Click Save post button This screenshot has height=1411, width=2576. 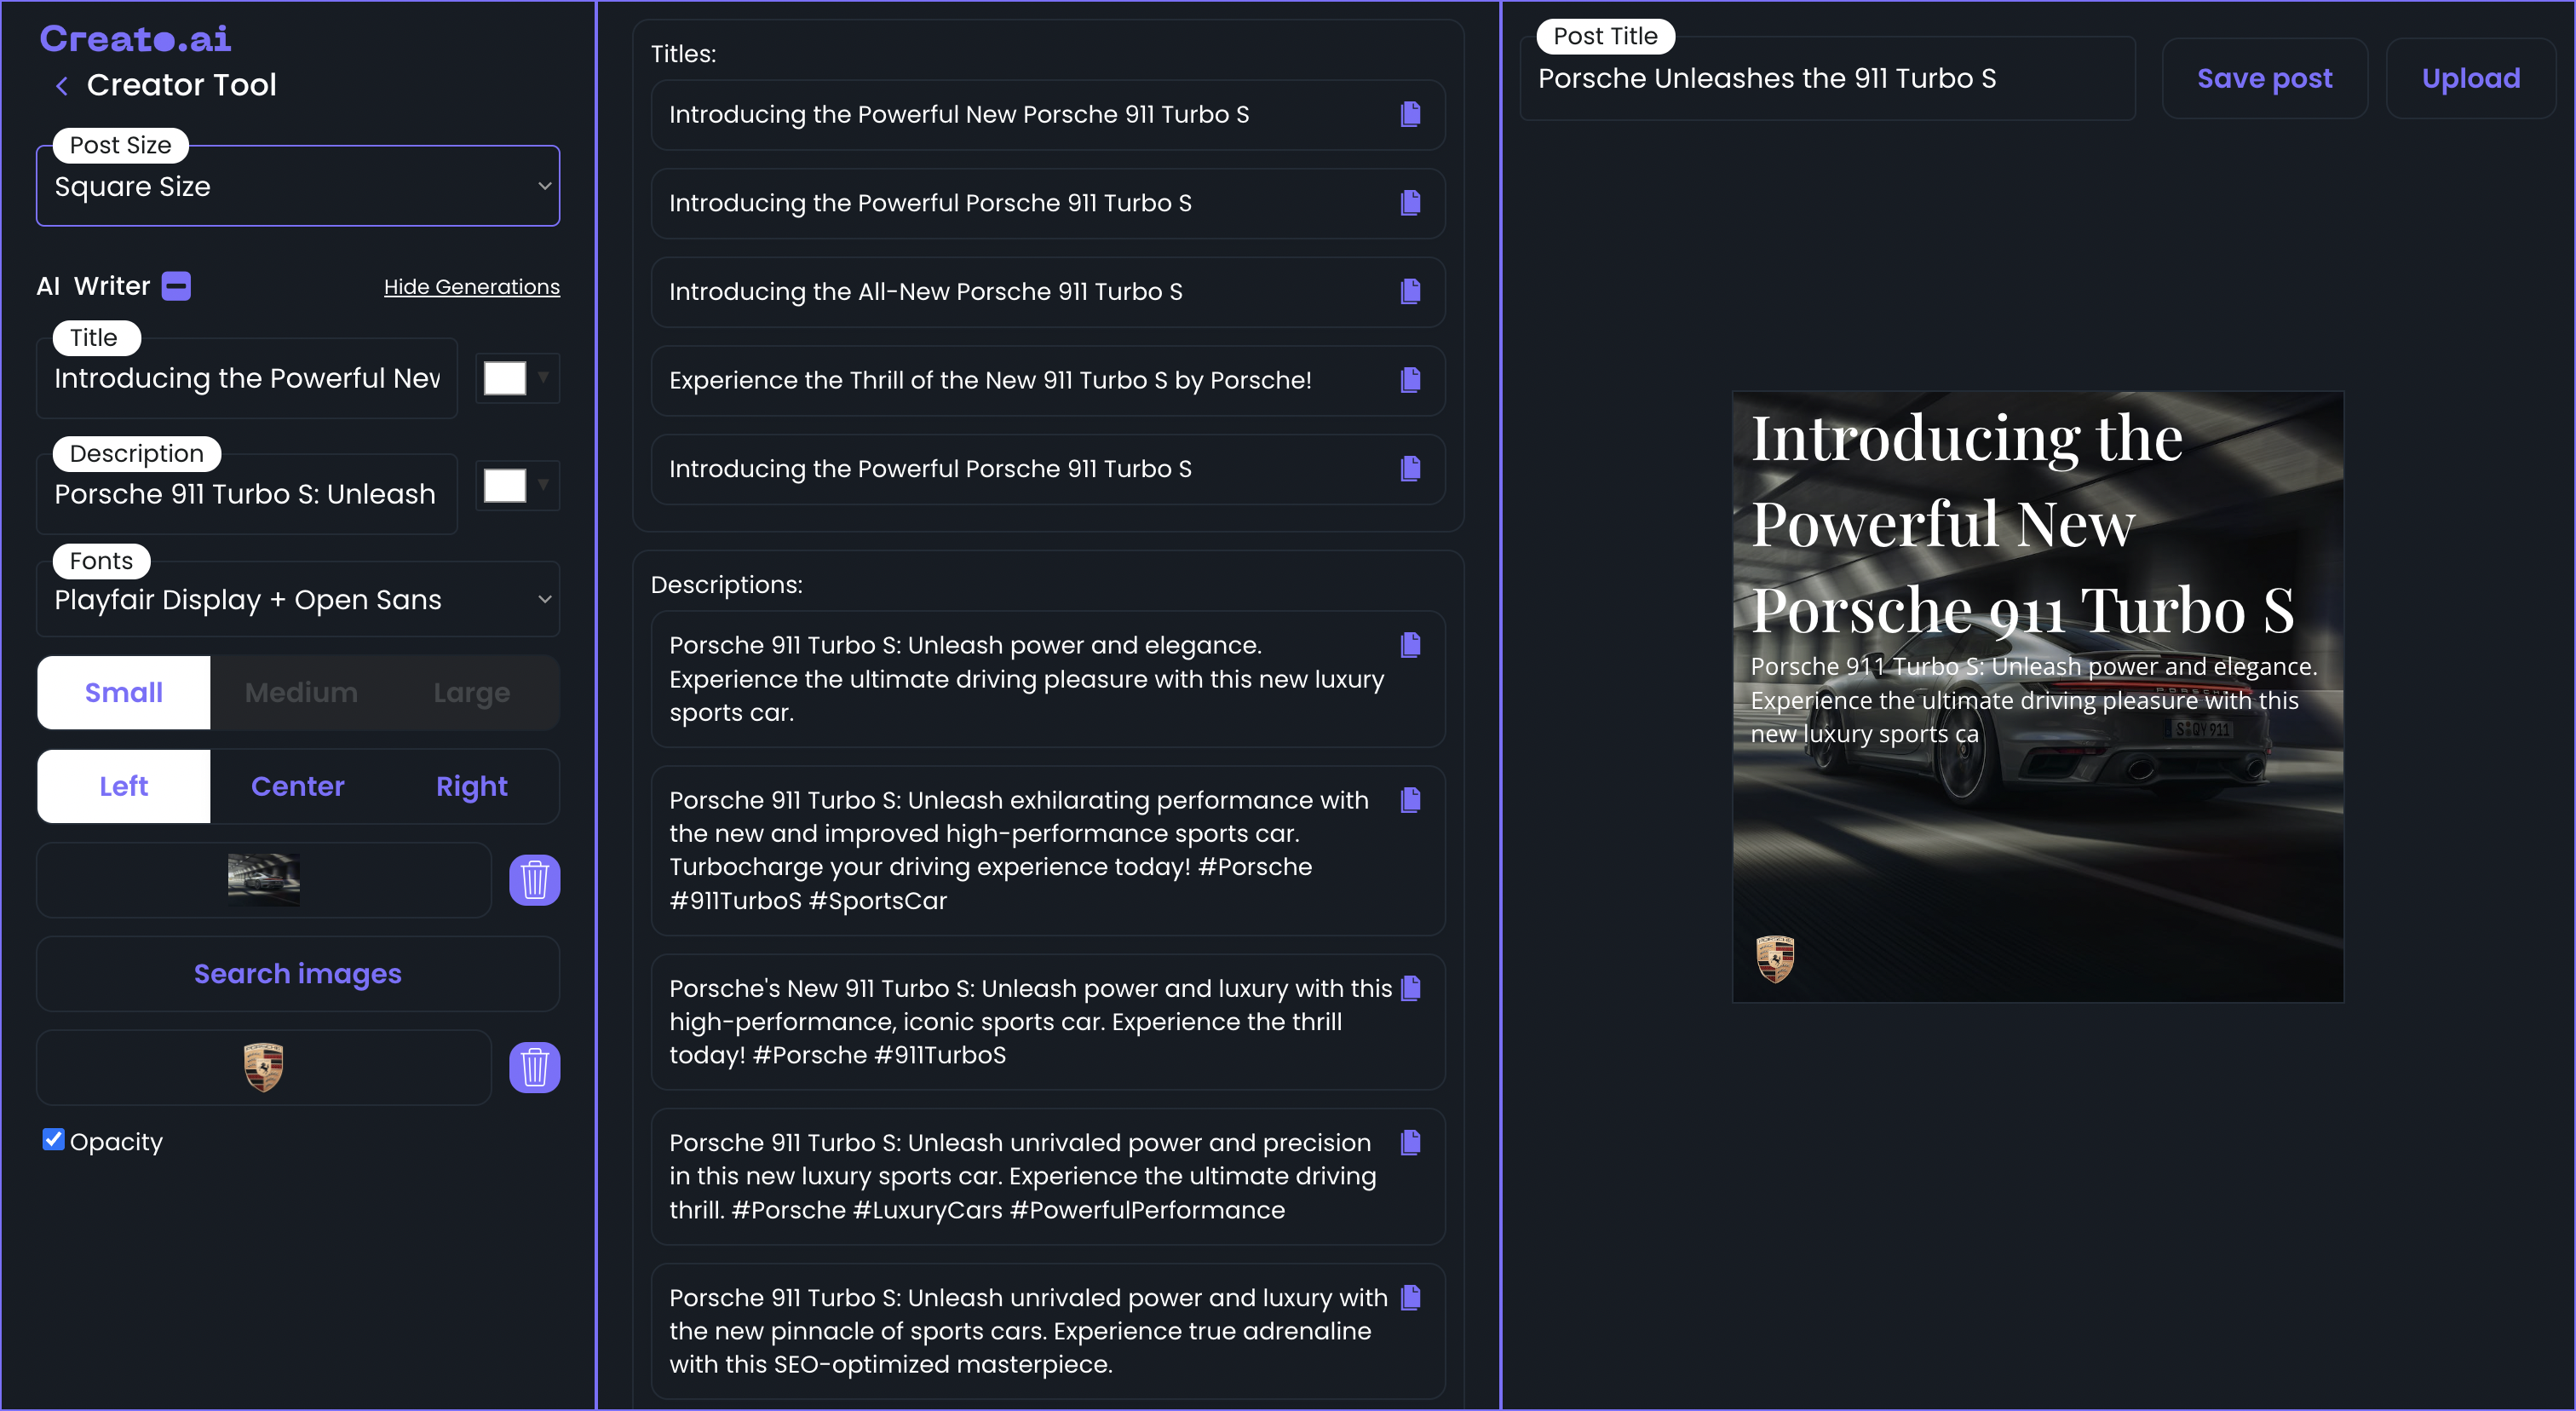tap(2264, 78)
